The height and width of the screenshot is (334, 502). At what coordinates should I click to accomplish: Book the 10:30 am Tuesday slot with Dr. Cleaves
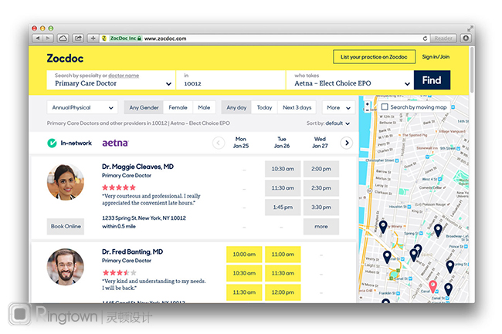point(283,169)
